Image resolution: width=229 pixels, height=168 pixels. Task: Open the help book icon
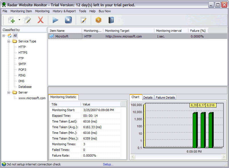[111, 20]
